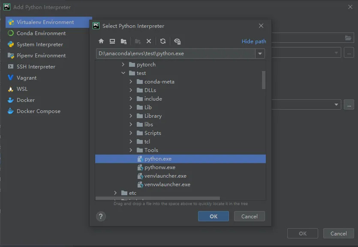The height and width of the screenshot is (247, 358).
Task: Select the pytorch folder label
Action: [146, 65]
